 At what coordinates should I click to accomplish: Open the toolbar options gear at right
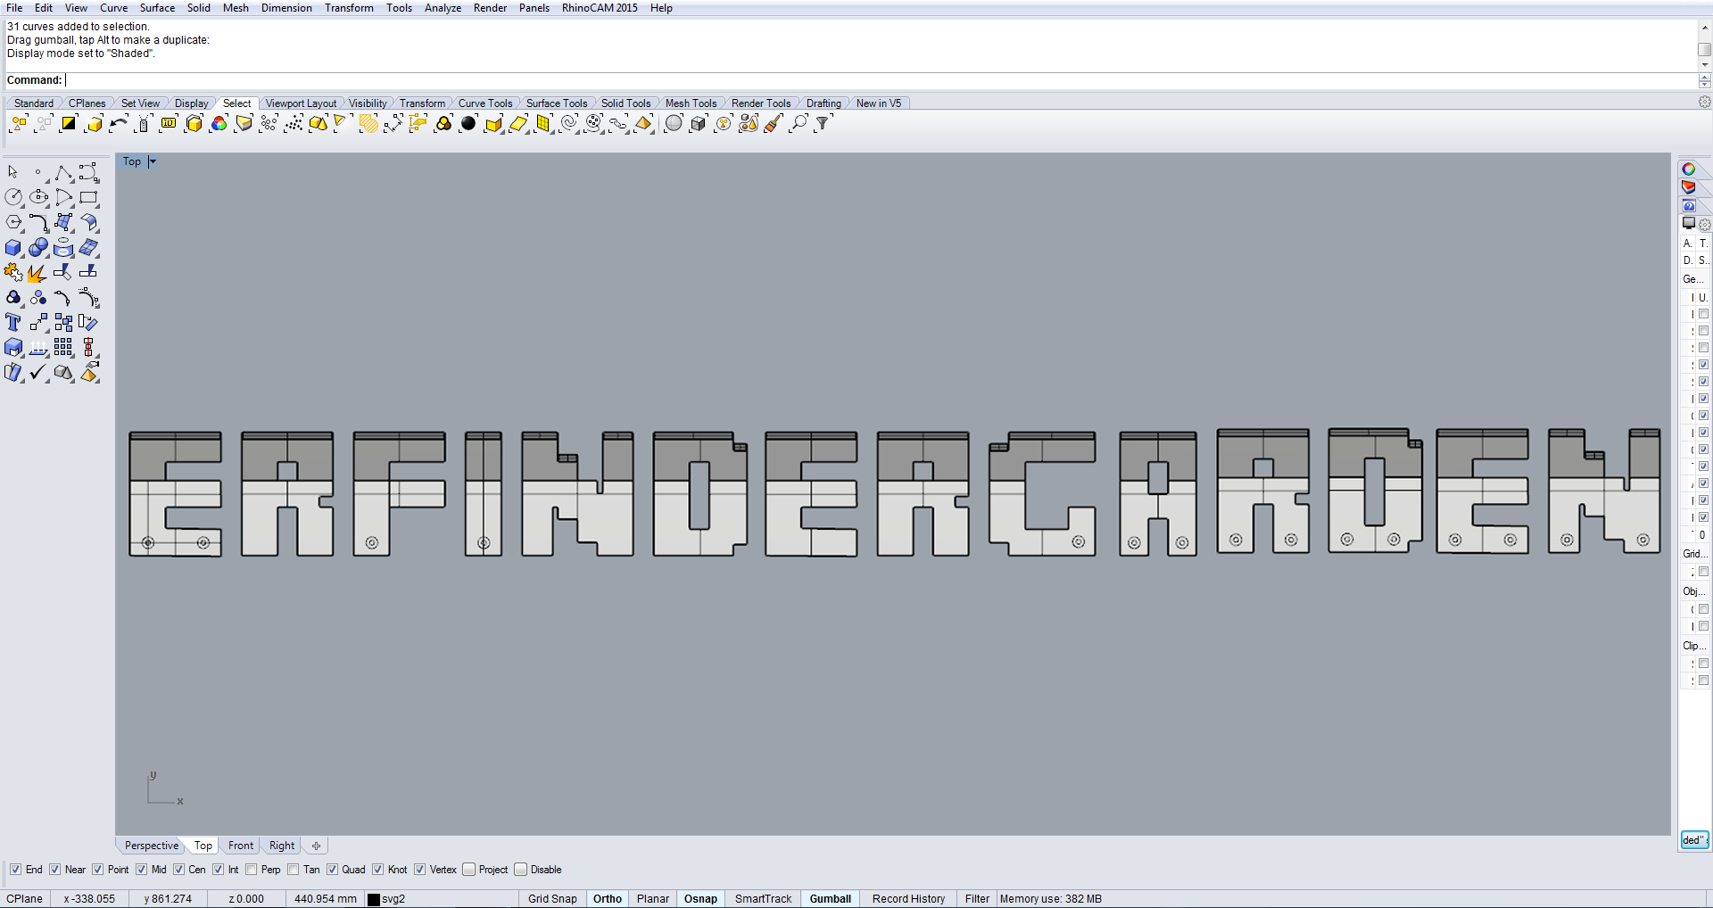tap(1704, 103)
